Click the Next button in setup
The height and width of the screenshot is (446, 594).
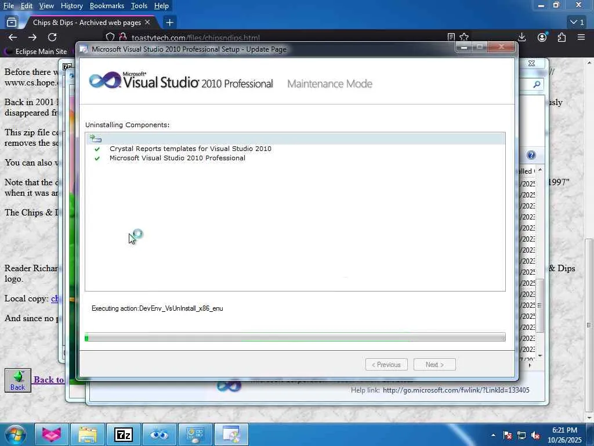coord(434,365)
